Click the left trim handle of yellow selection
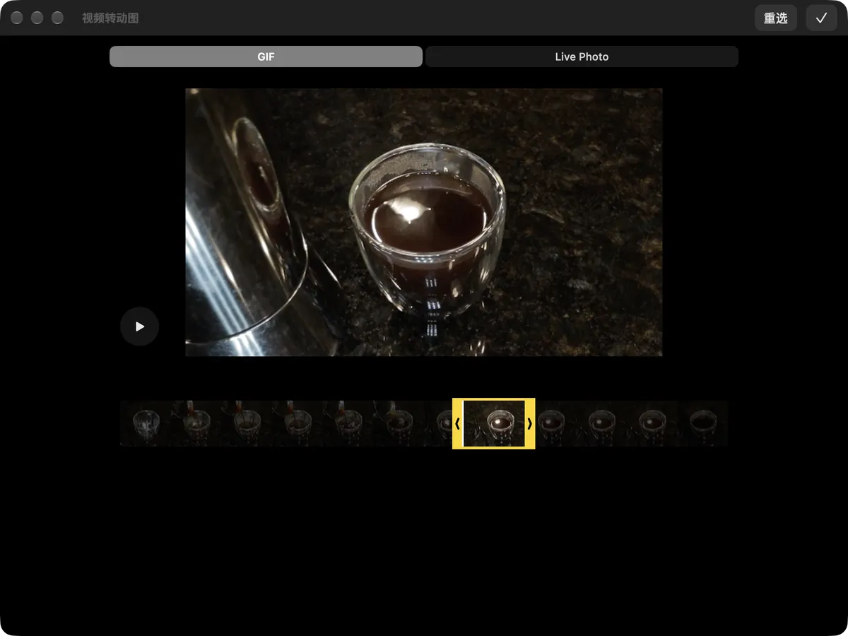 pyautogui.click(x=457, y=423)
